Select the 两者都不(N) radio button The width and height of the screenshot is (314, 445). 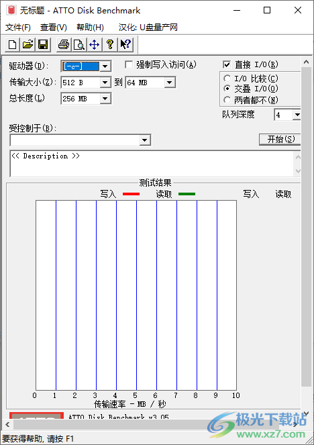point(227,100)
